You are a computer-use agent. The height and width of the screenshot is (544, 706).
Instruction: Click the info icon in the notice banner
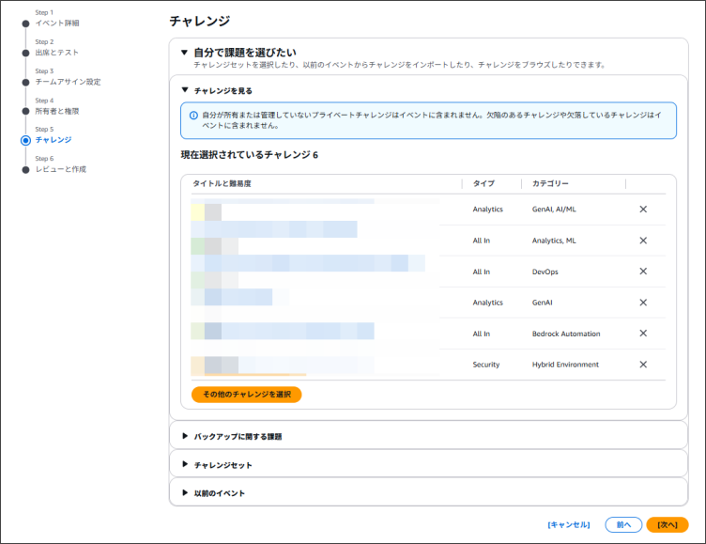(x=193, y=115)
